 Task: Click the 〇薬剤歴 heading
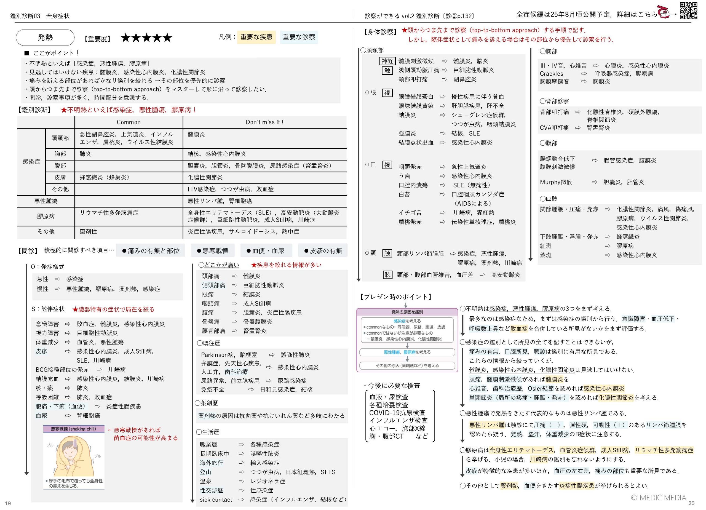207,403
